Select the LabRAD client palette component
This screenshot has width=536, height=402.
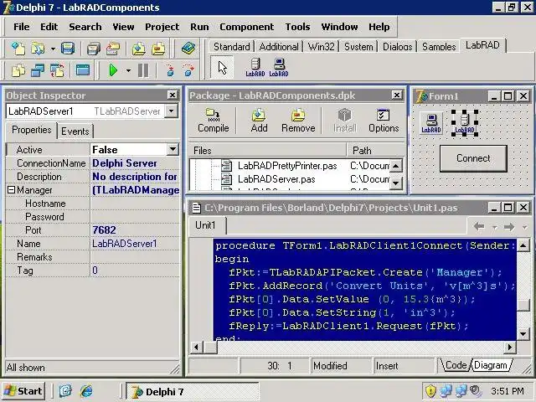pyautogui.click(x=279, y=68)
